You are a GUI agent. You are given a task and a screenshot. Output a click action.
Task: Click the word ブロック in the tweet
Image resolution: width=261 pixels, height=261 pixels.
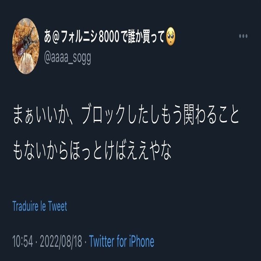103,115
